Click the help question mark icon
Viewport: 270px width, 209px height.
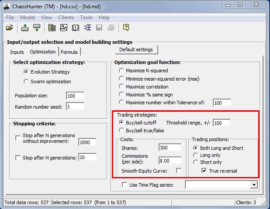[x=126, y=28]
